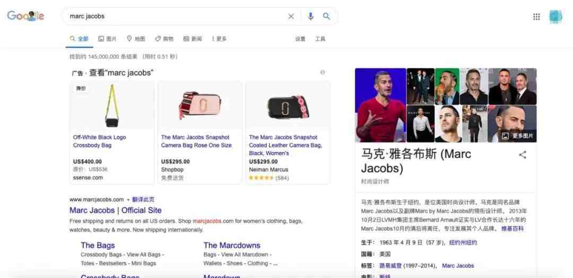The image size is (573, 278).
Task: Open the account avatar menu
Action: point(556,17)
